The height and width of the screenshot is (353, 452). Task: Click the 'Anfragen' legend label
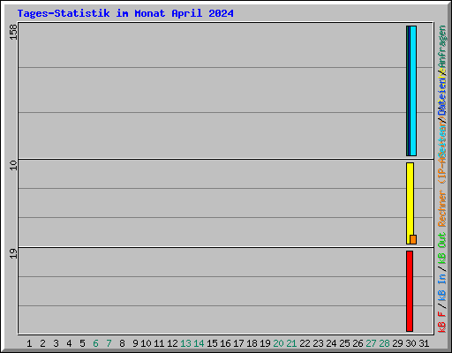pyautogui.click(x=442, y=47)
